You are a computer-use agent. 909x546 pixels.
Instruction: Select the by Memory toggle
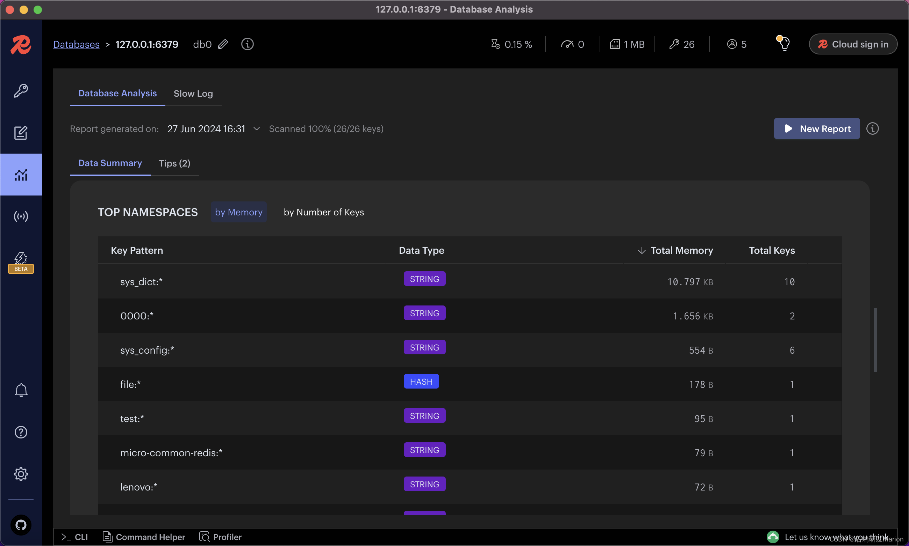click(238, 212)
